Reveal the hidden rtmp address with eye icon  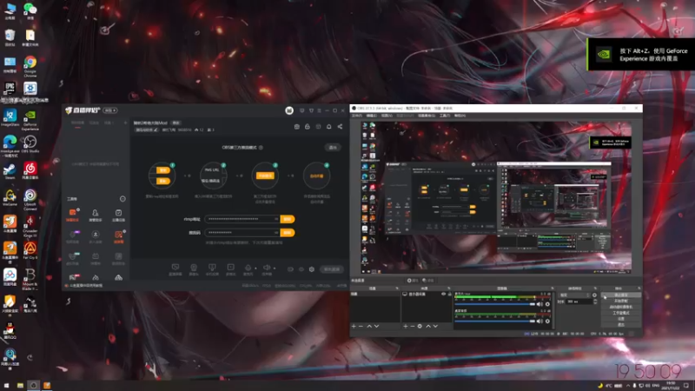pos(276,219)
